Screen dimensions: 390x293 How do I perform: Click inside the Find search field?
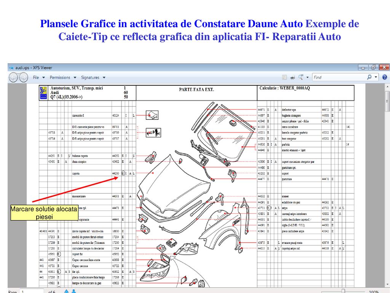pyautogui.click(x=339, y=77)
